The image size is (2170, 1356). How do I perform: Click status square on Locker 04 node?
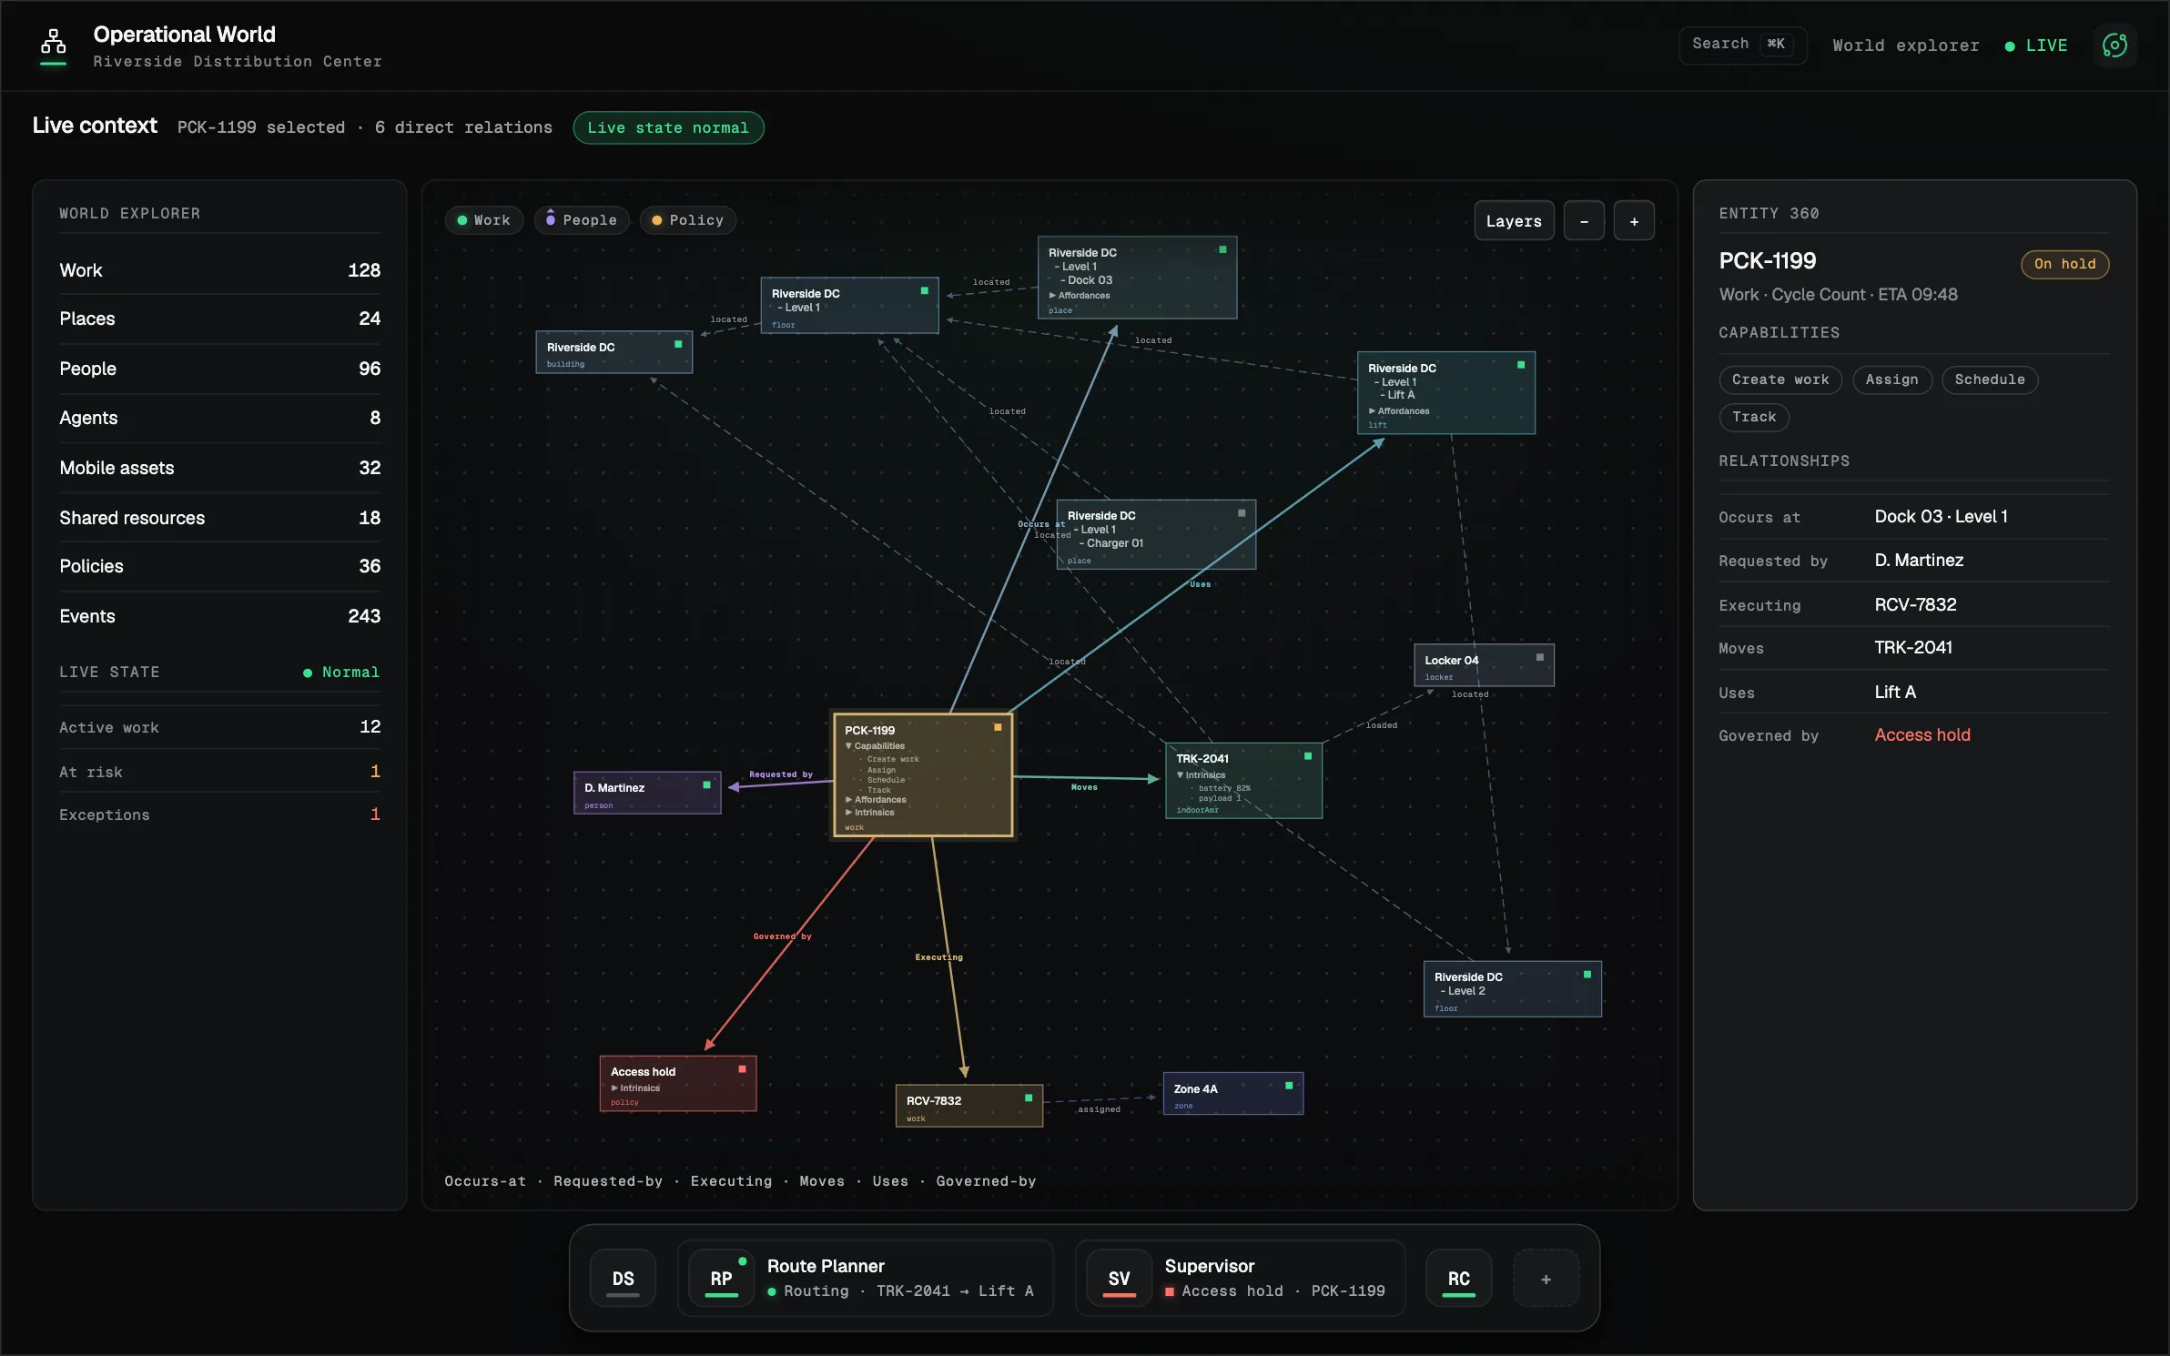coord(1540,657)
